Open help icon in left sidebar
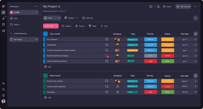 click(x=3, y=95)
